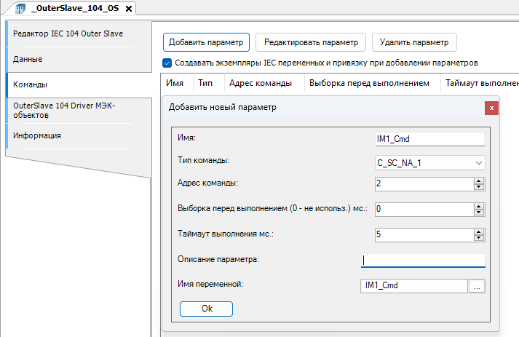Screen dimensions: 519x337
Task: Toggle the 'Создавать экземпляры IEC переменных' checkbox
Action: (x=167, y=63)
